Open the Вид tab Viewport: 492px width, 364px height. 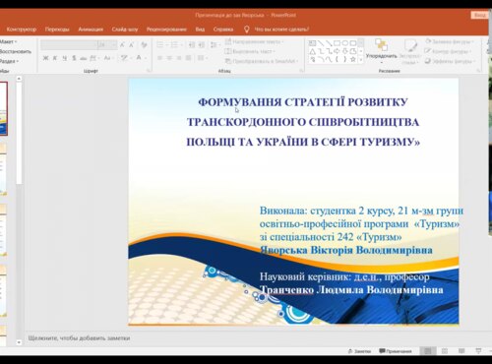point(200,30)
